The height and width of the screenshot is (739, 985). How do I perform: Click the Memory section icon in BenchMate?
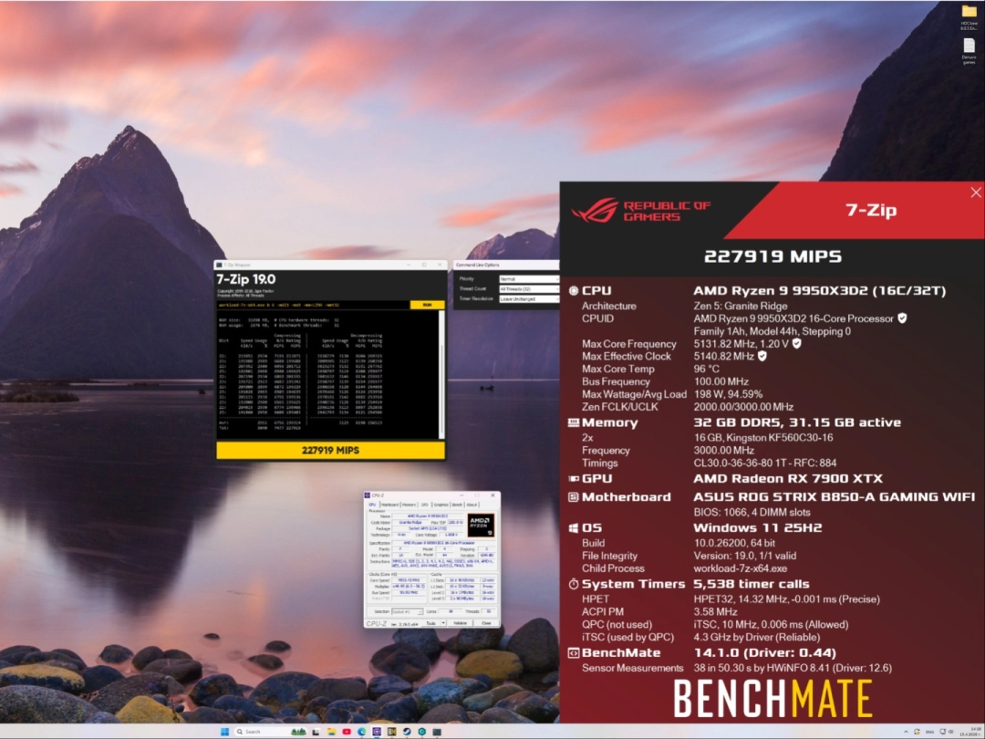[573, 422]
